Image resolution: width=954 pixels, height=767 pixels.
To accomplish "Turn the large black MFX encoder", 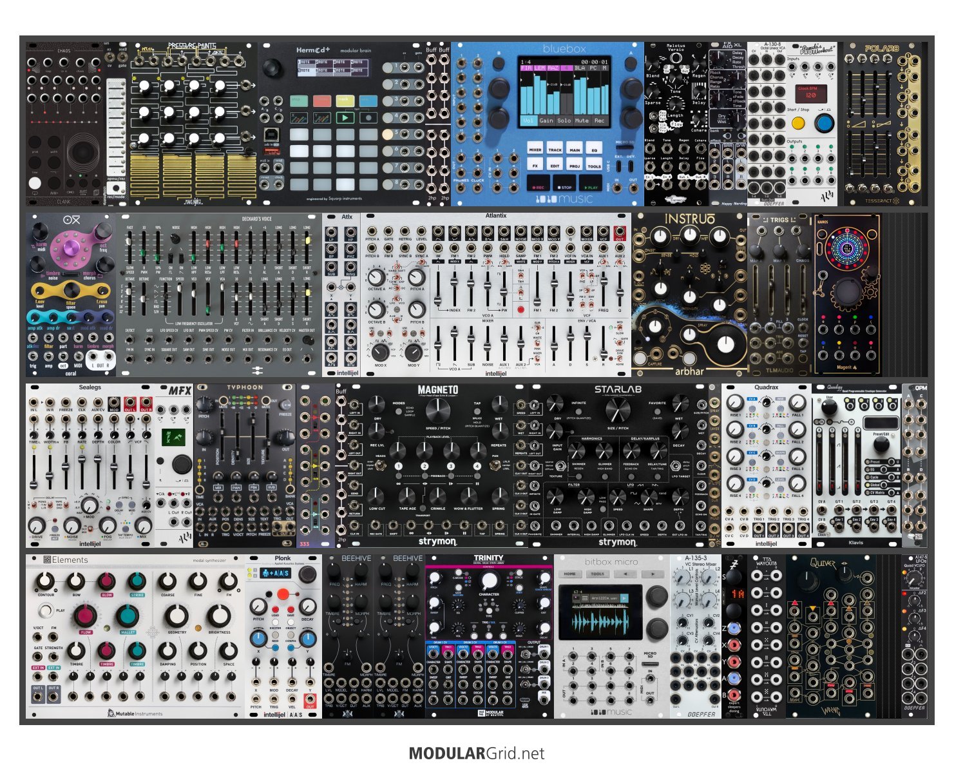I will 182,464.
